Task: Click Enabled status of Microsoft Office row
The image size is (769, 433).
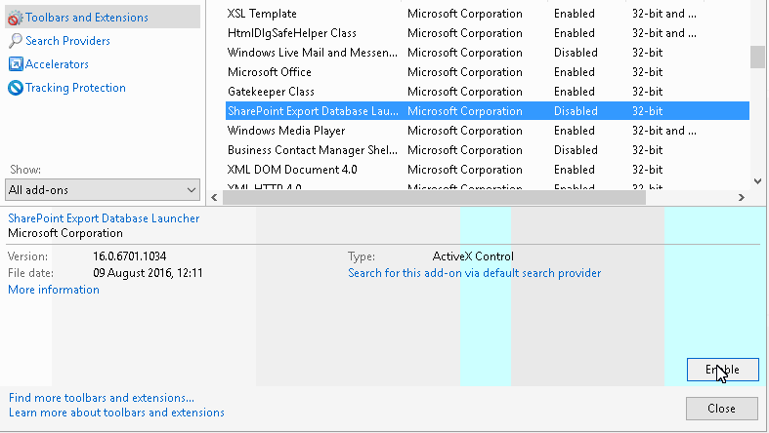Action: click(x=575, y=72)
